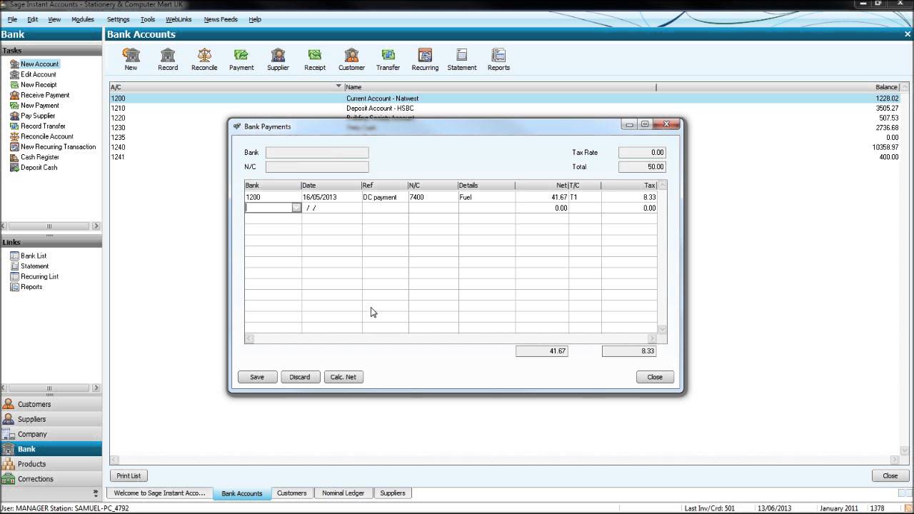Open the Settings menu
Screen dimensions: 914x514
click(x=118, y=19)
